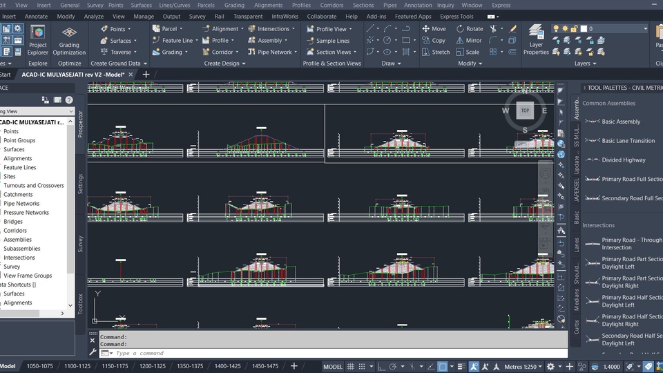The height and width of the screenshot is (373, 663).
Task: Switch to the 1100-1125 layout tab
Action: click(76, 367)
